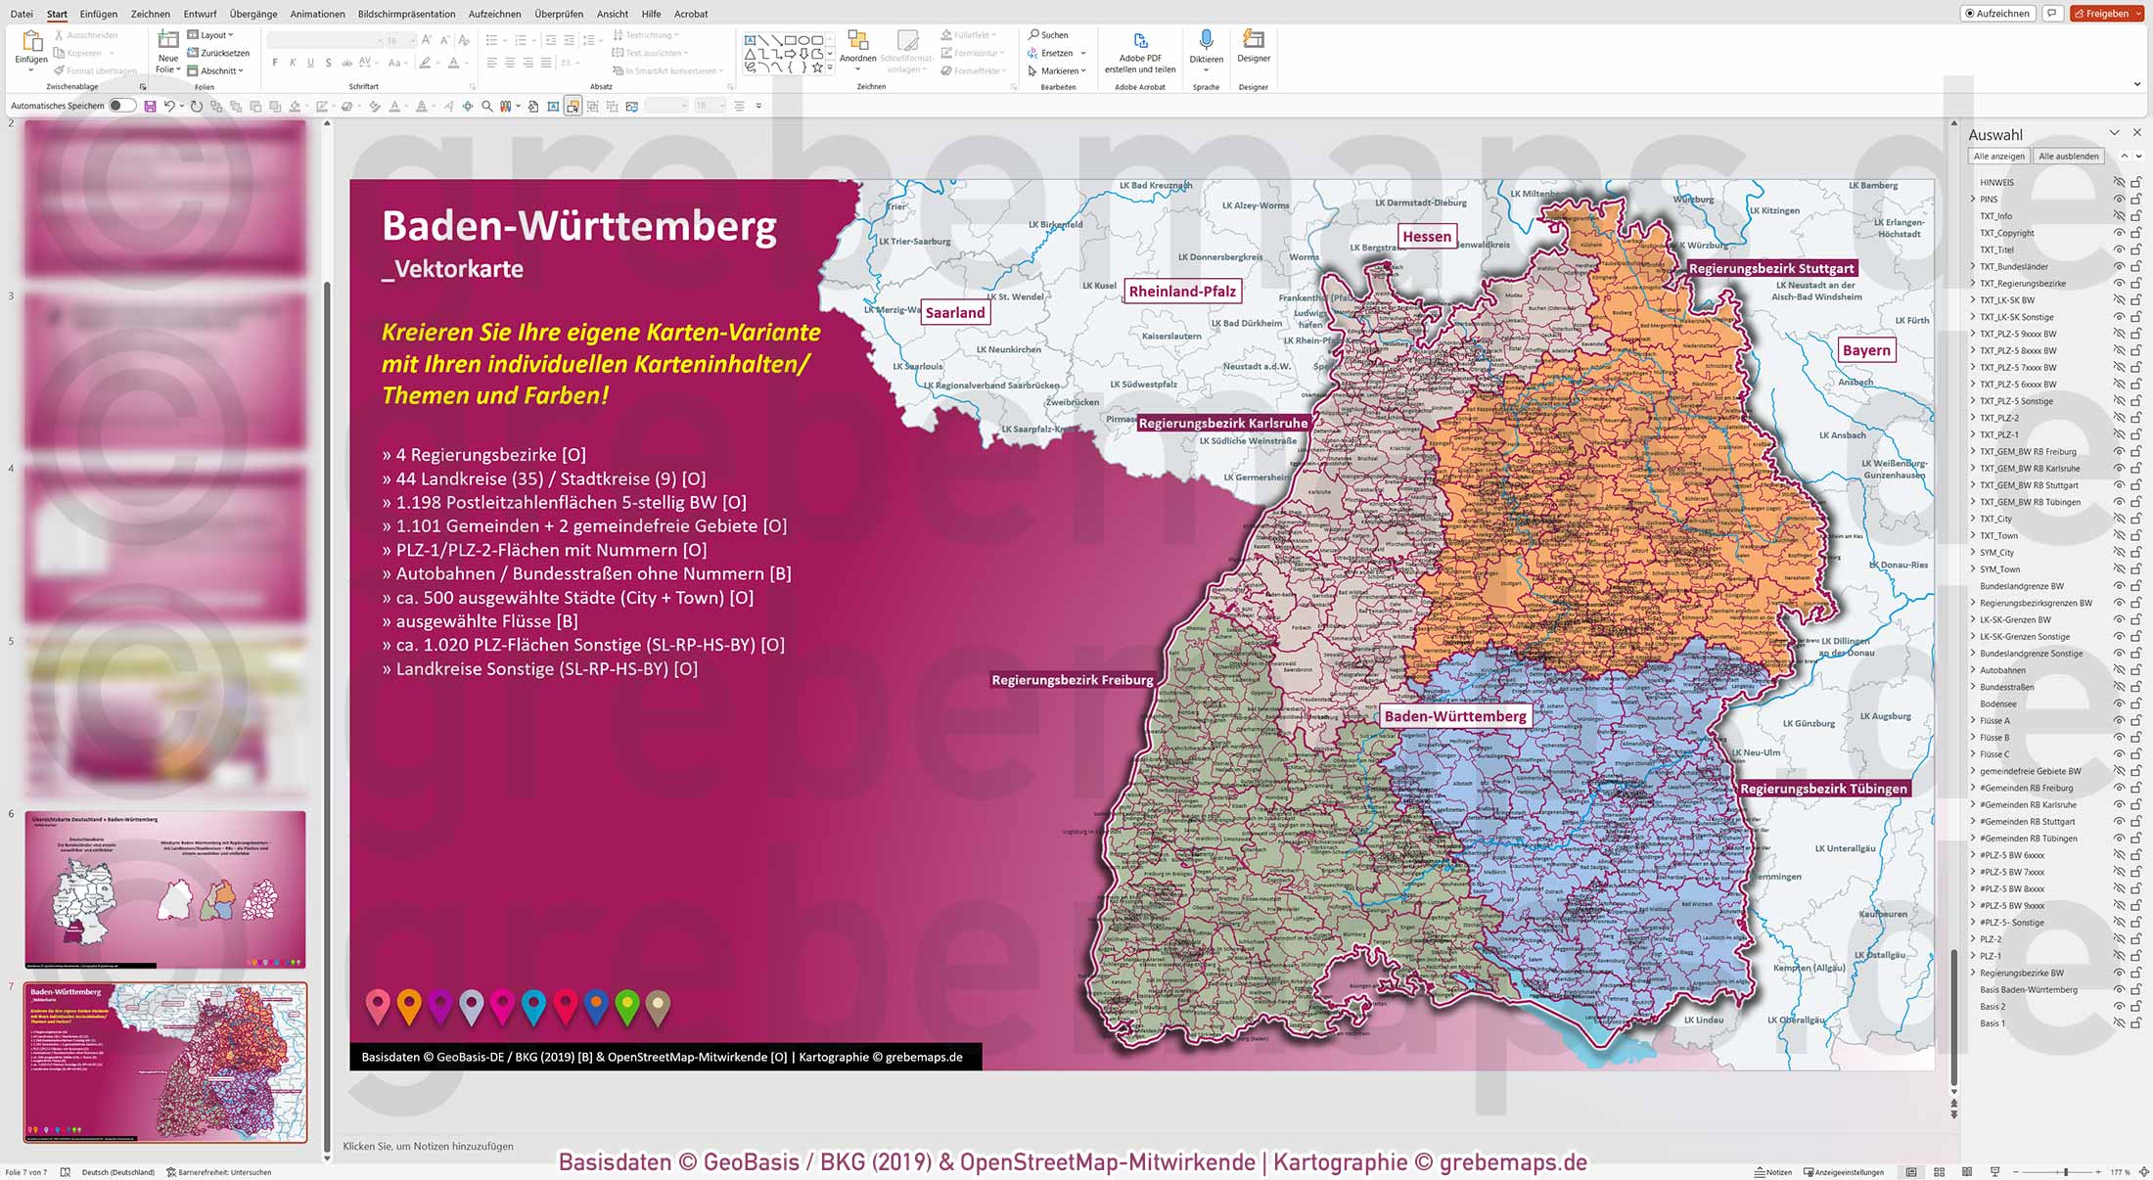Image resolution: width=2153 pixels, height=1180 pixels.
Task: Switch to Foliensortierung view in status bar
Action: point(1940,1171)
